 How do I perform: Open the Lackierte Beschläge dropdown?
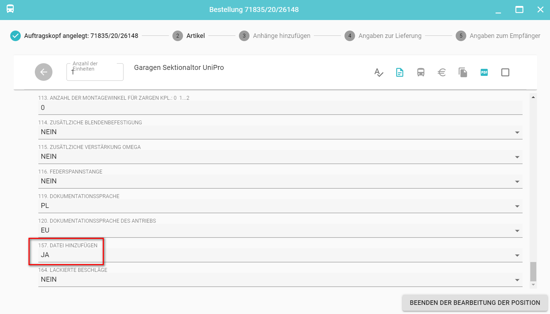click(517, 280)
